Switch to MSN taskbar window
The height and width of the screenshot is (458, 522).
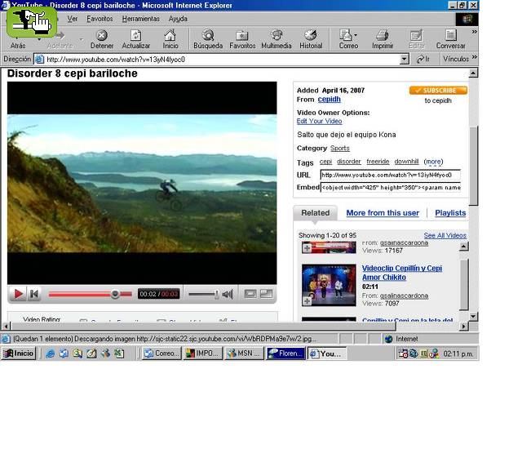click(x=244, y=354)
